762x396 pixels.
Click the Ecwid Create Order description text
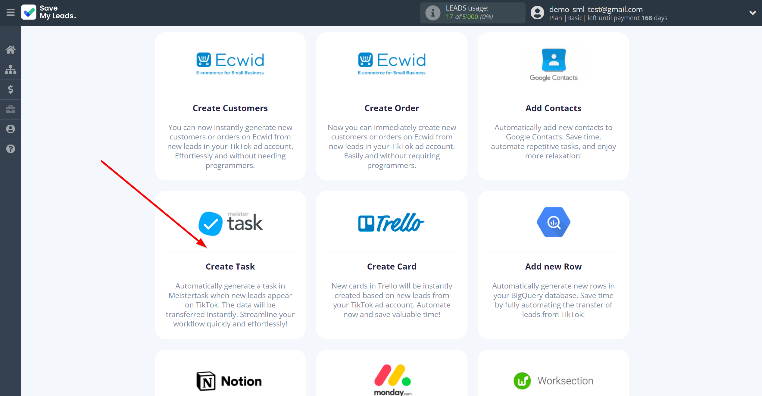392,146
